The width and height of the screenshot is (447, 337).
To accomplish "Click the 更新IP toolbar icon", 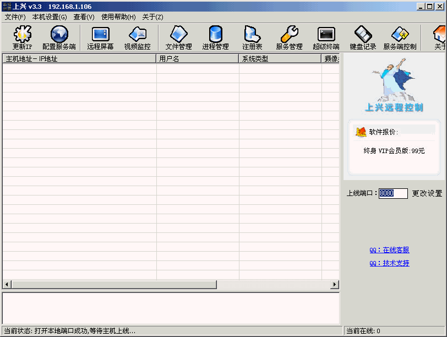I will coord(23,37).
